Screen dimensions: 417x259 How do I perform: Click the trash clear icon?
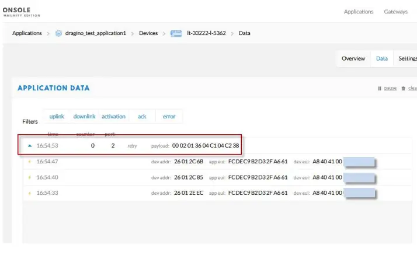403,89
